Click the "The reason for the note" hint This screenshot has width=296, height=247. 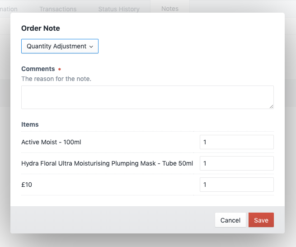[56, 79]
